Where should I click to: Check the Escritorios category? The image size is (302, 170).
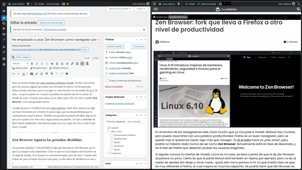tap(111, 146)
